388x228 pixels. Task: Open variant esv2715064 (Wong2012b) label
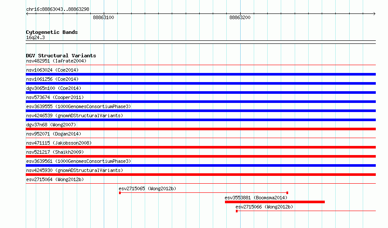pos(55,179)
